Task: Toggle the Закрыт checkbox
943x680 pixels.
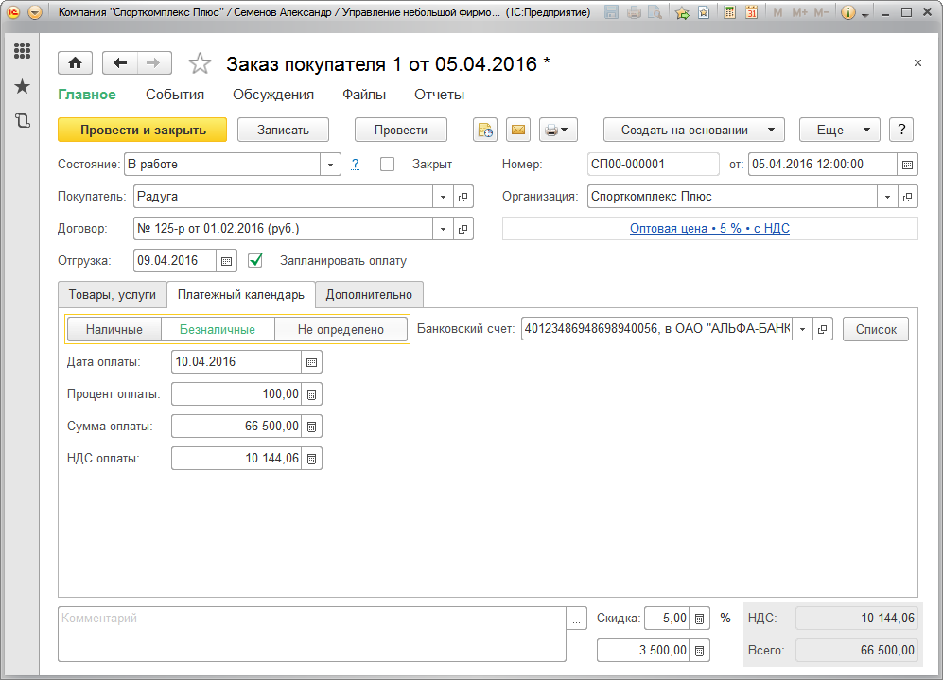Action: [387, 165]
